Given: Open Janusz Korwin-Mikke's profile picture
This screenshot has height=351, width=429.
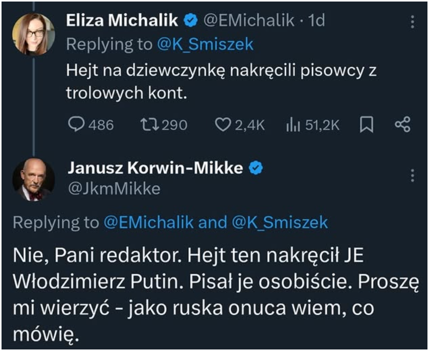Looking at the screenshot, I should (x=34, y=179).
